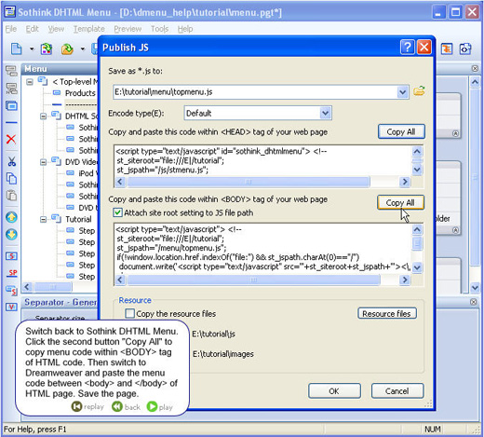
Task: Click the V icon at sidebar bottom
Action: pos(11,307)
